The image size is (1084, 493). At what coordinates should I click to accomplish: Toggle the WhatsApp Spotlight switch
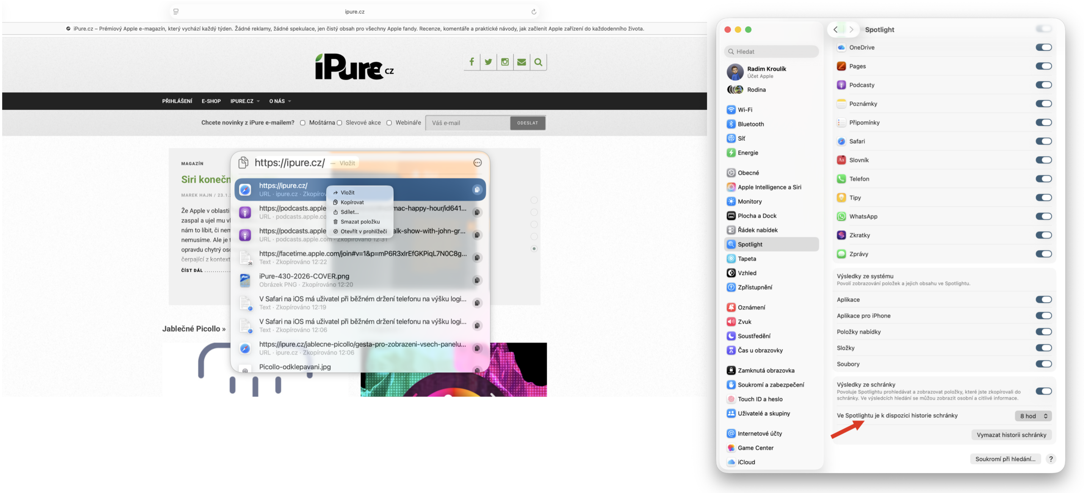pyautogui.click(x=1043, y=216)
